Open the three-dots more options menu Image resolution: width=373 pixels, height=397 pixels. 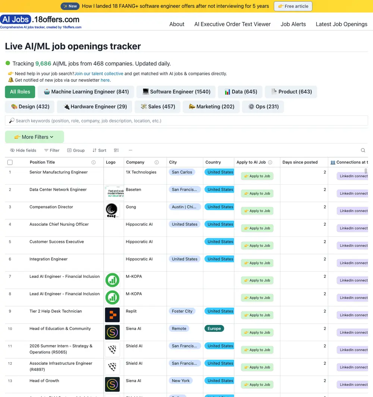[130, 150]
